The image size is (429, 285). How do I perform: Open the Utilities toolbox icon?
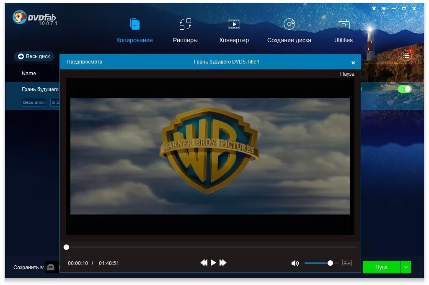[x=344, y=24]
